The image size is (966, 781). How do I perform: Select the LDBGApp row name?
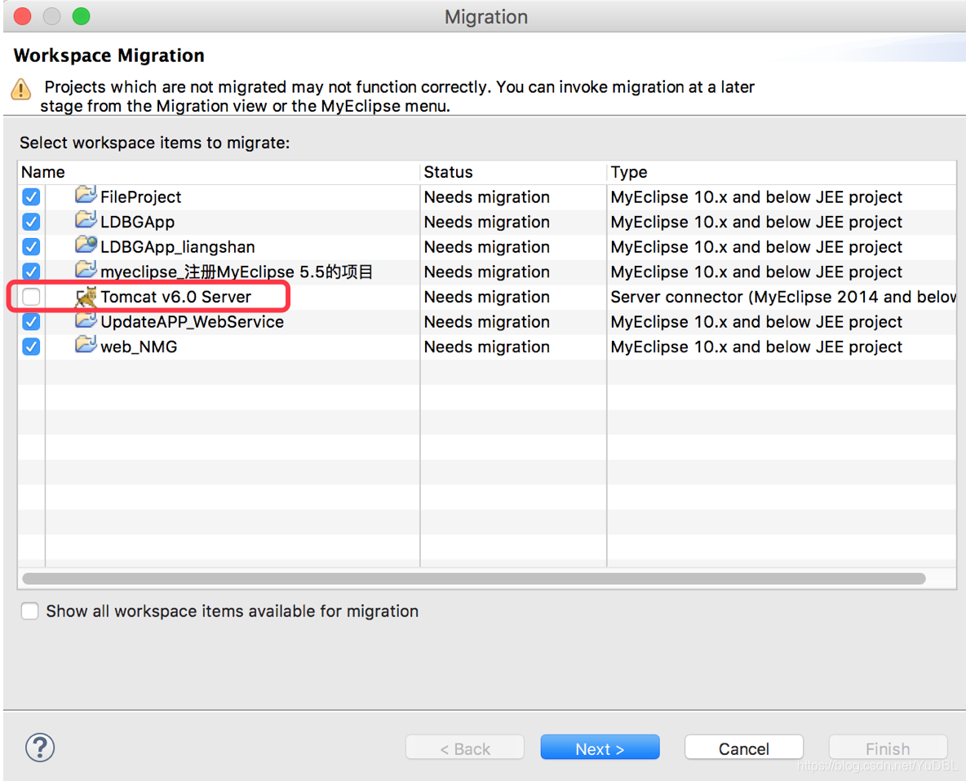tap(137, 222)
